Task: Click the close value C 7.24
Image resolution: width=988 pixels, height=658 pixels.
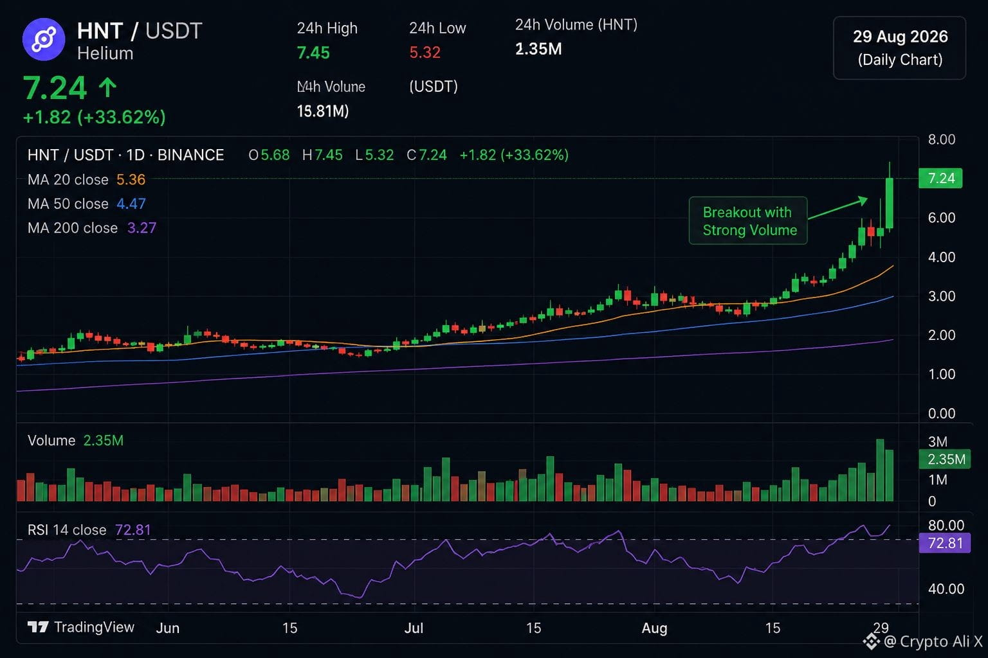Action: click(x=426, y=155)
